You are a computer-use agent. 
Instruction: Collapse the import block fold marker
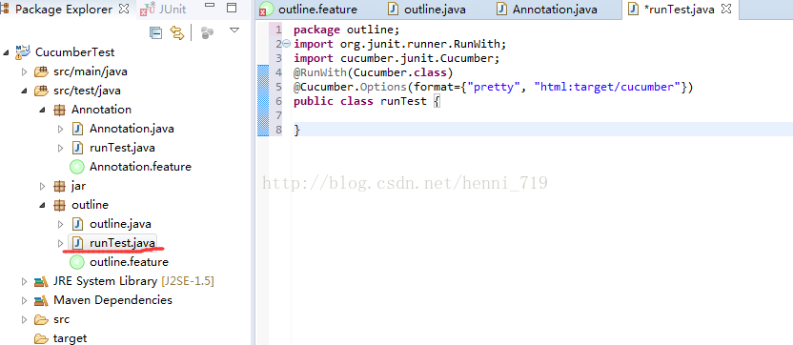point(286,44)
